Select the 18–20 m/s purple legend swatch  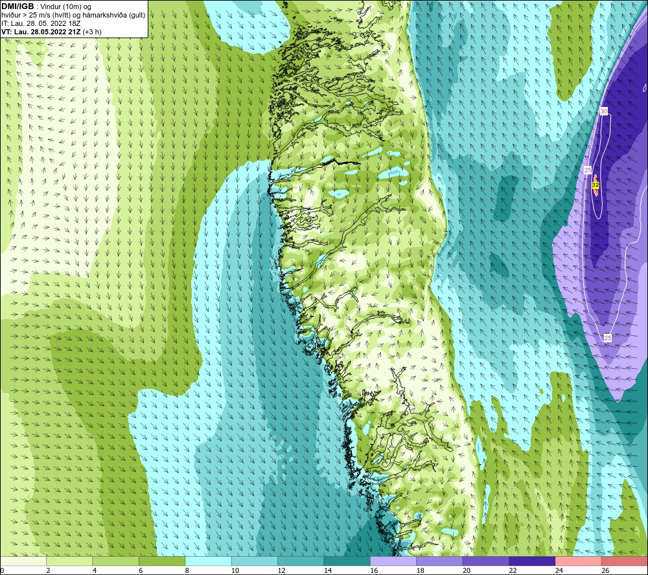[x=440, y=561]
